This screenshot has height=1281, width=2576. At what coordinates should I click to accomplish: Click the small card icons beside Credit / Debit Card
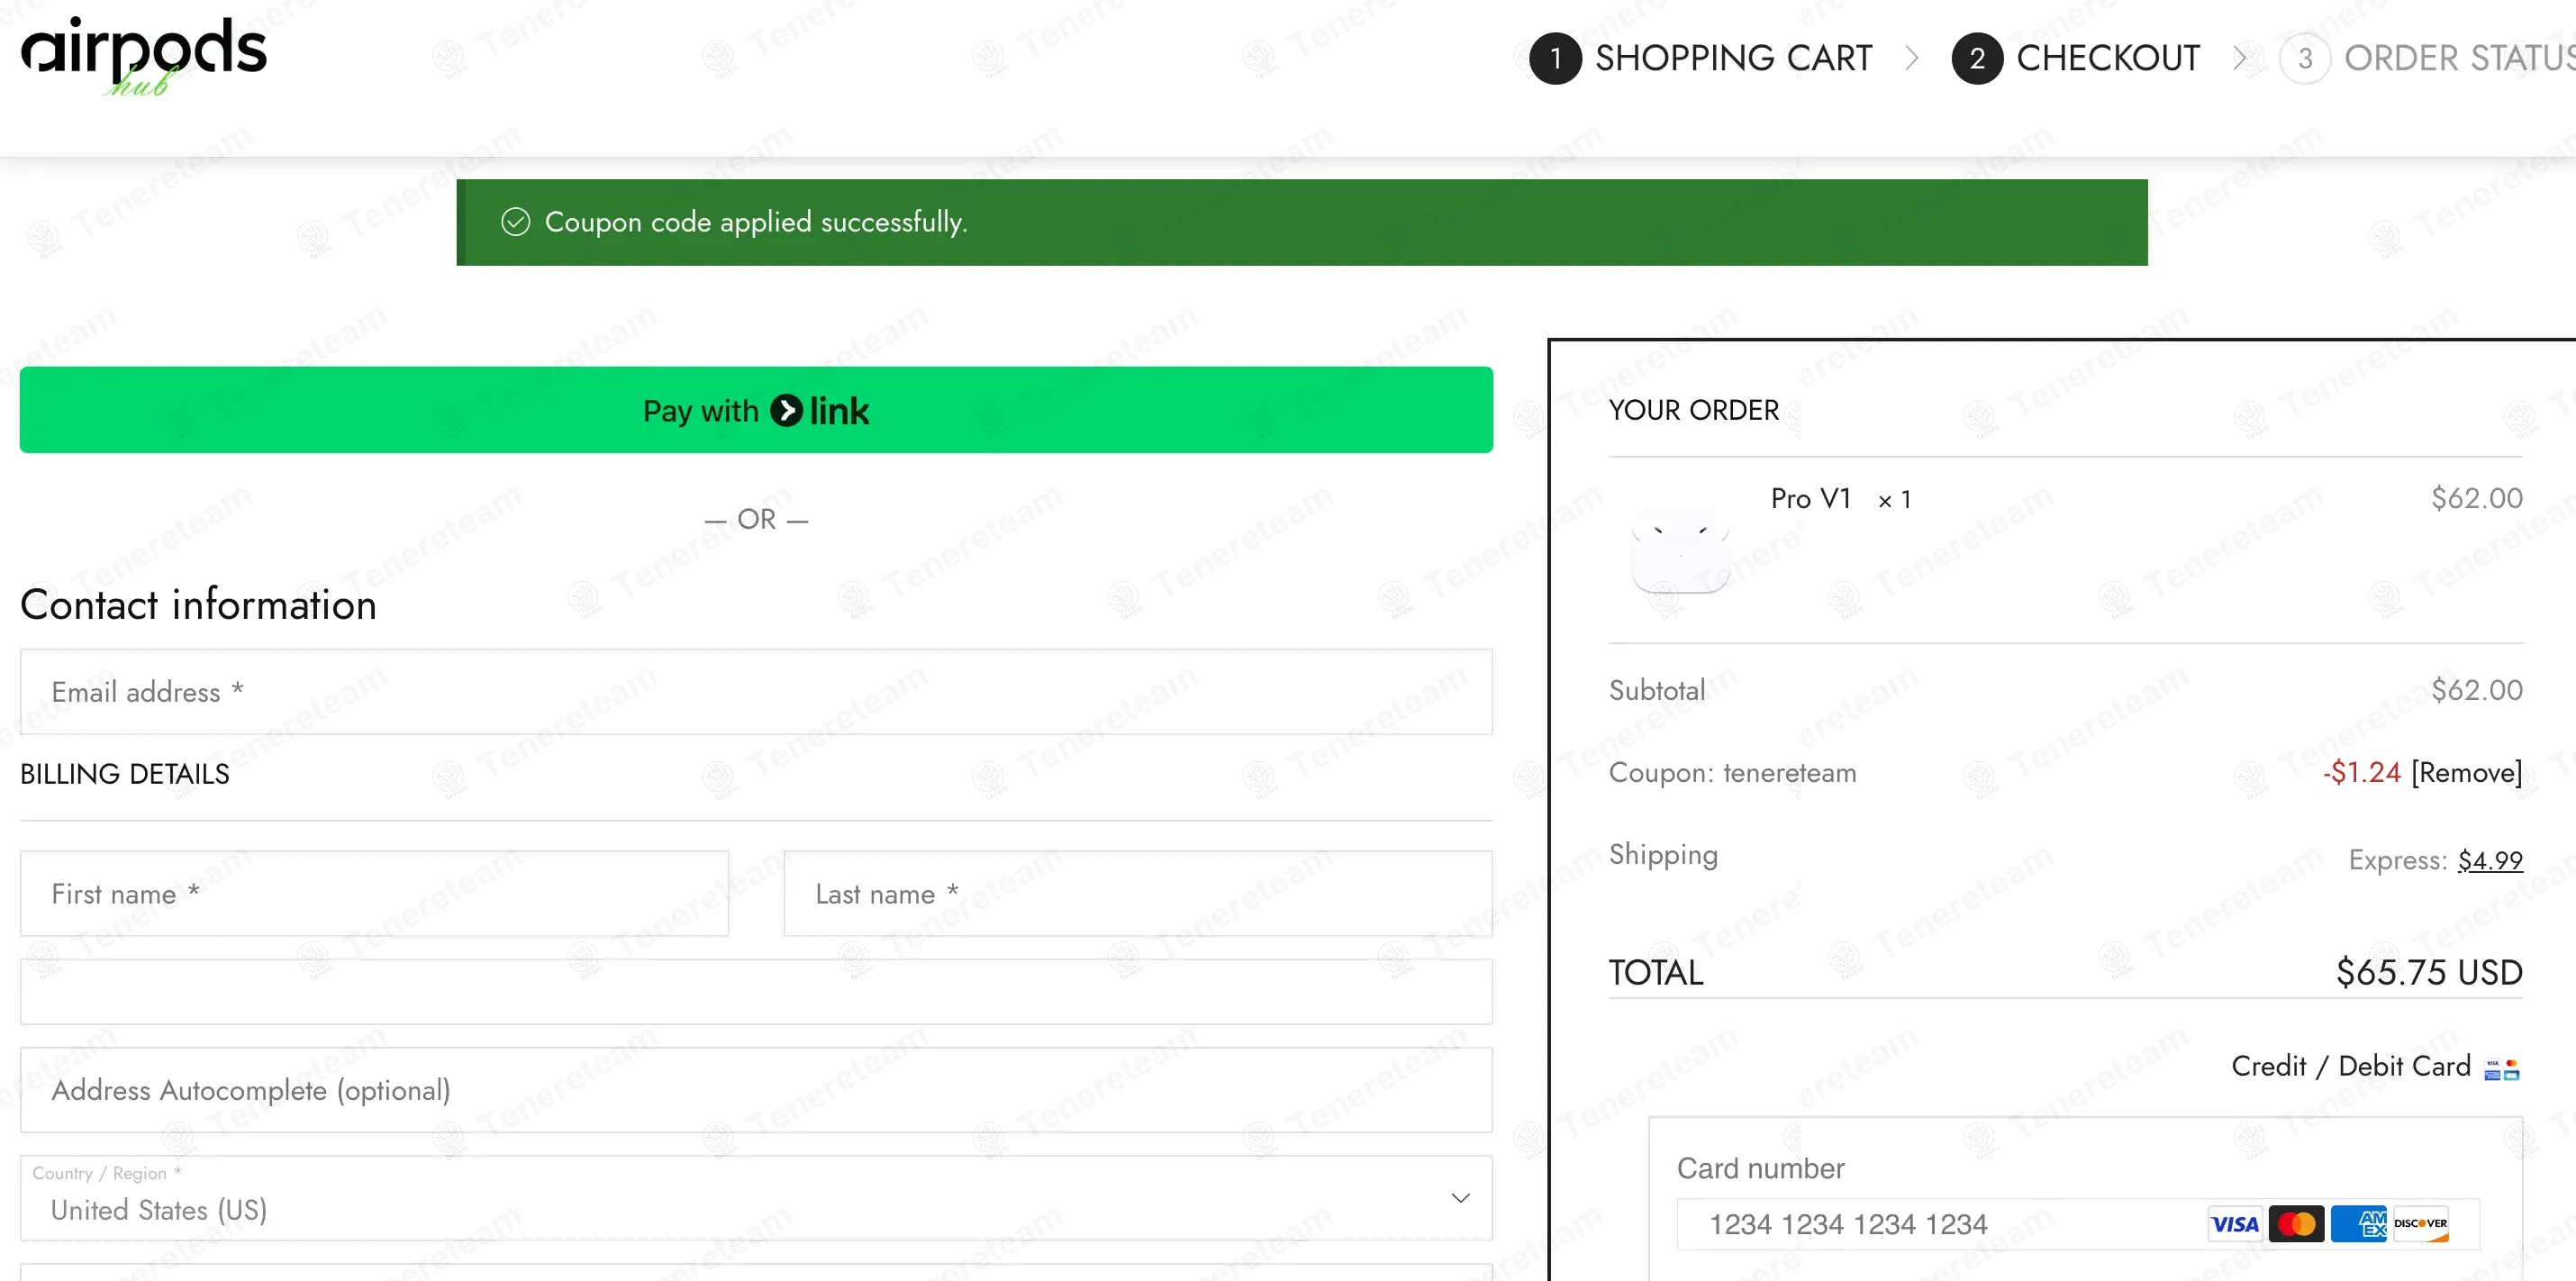(2502, 1069)
